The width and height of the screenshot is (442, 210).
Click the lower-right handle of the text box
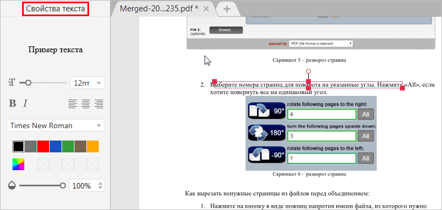tap(402, 88)
